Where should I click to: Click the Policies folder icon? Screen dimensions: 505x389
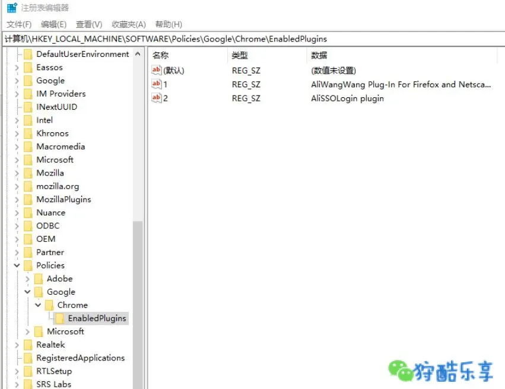[x=28, y=265]
